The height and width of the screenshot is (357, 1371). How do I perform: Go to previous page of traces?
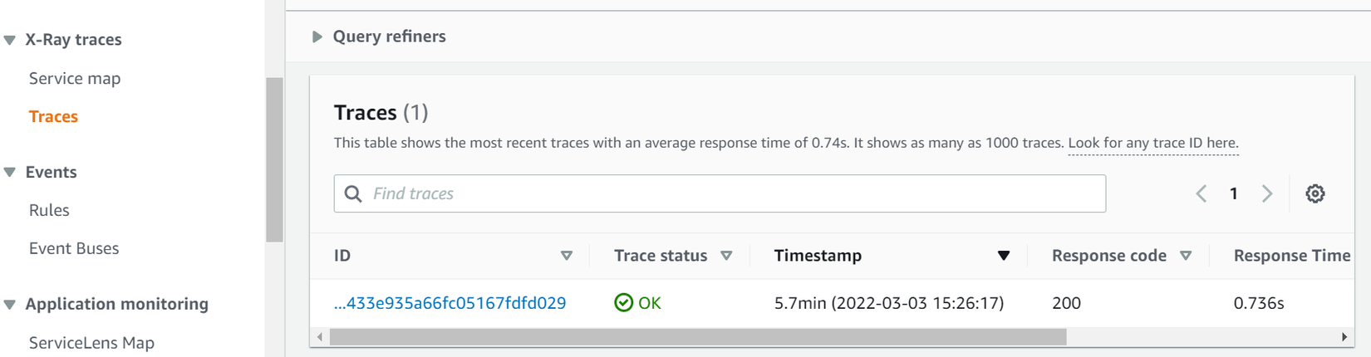[x=1201, y=193]
